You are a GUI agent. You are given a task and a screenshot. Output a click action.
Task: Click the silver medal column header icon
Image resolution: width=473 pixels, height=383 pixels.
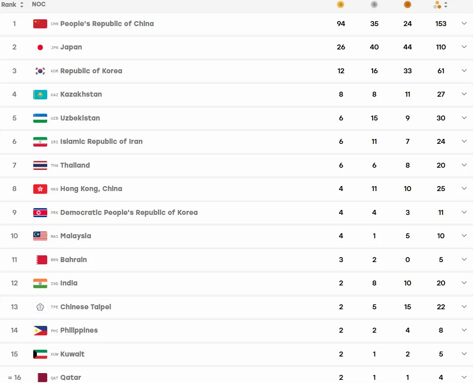point(374,4)
